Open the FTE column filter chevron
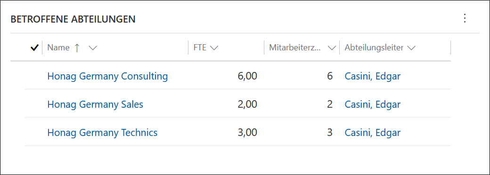This screenshot has width=490, height=175. (x=214, y=48)
